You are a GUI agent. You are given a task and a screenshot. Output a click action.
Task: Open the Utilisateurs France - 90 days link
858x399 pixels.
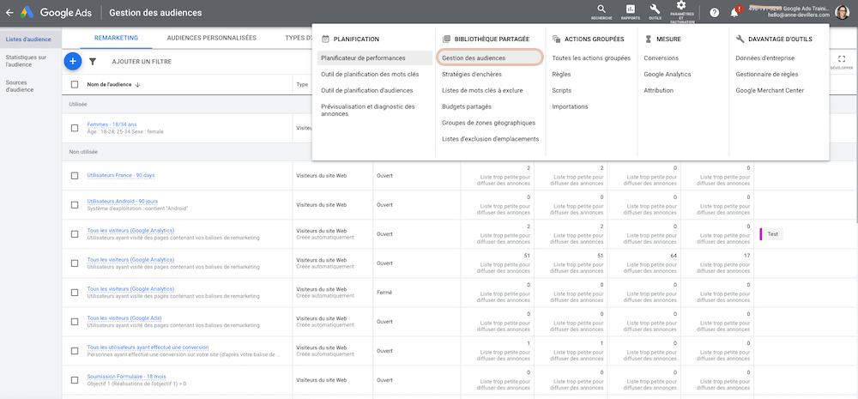pos(121,175)
